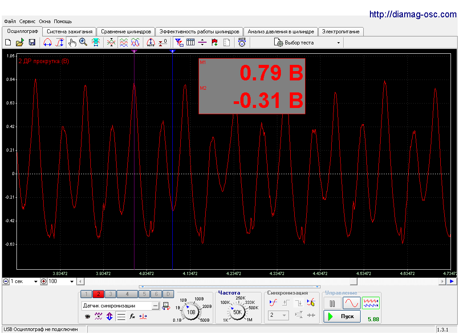Screen dimensions: 463x335
Task: Activate the hand pan tool
Action: click(72, 42)
